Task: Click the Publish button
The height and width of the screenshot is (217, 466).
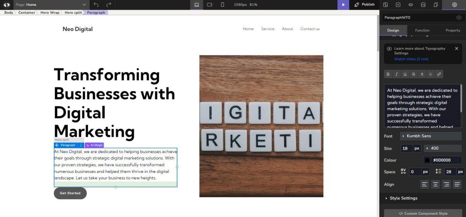Action: coord(365,5)
